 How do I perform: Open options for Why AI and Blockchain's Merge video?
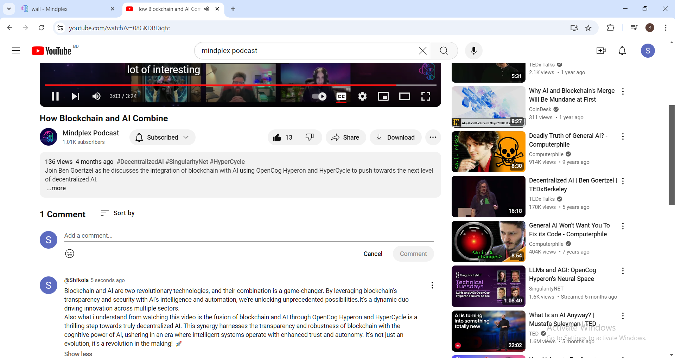pyautogui.click(x=623, y=91)
